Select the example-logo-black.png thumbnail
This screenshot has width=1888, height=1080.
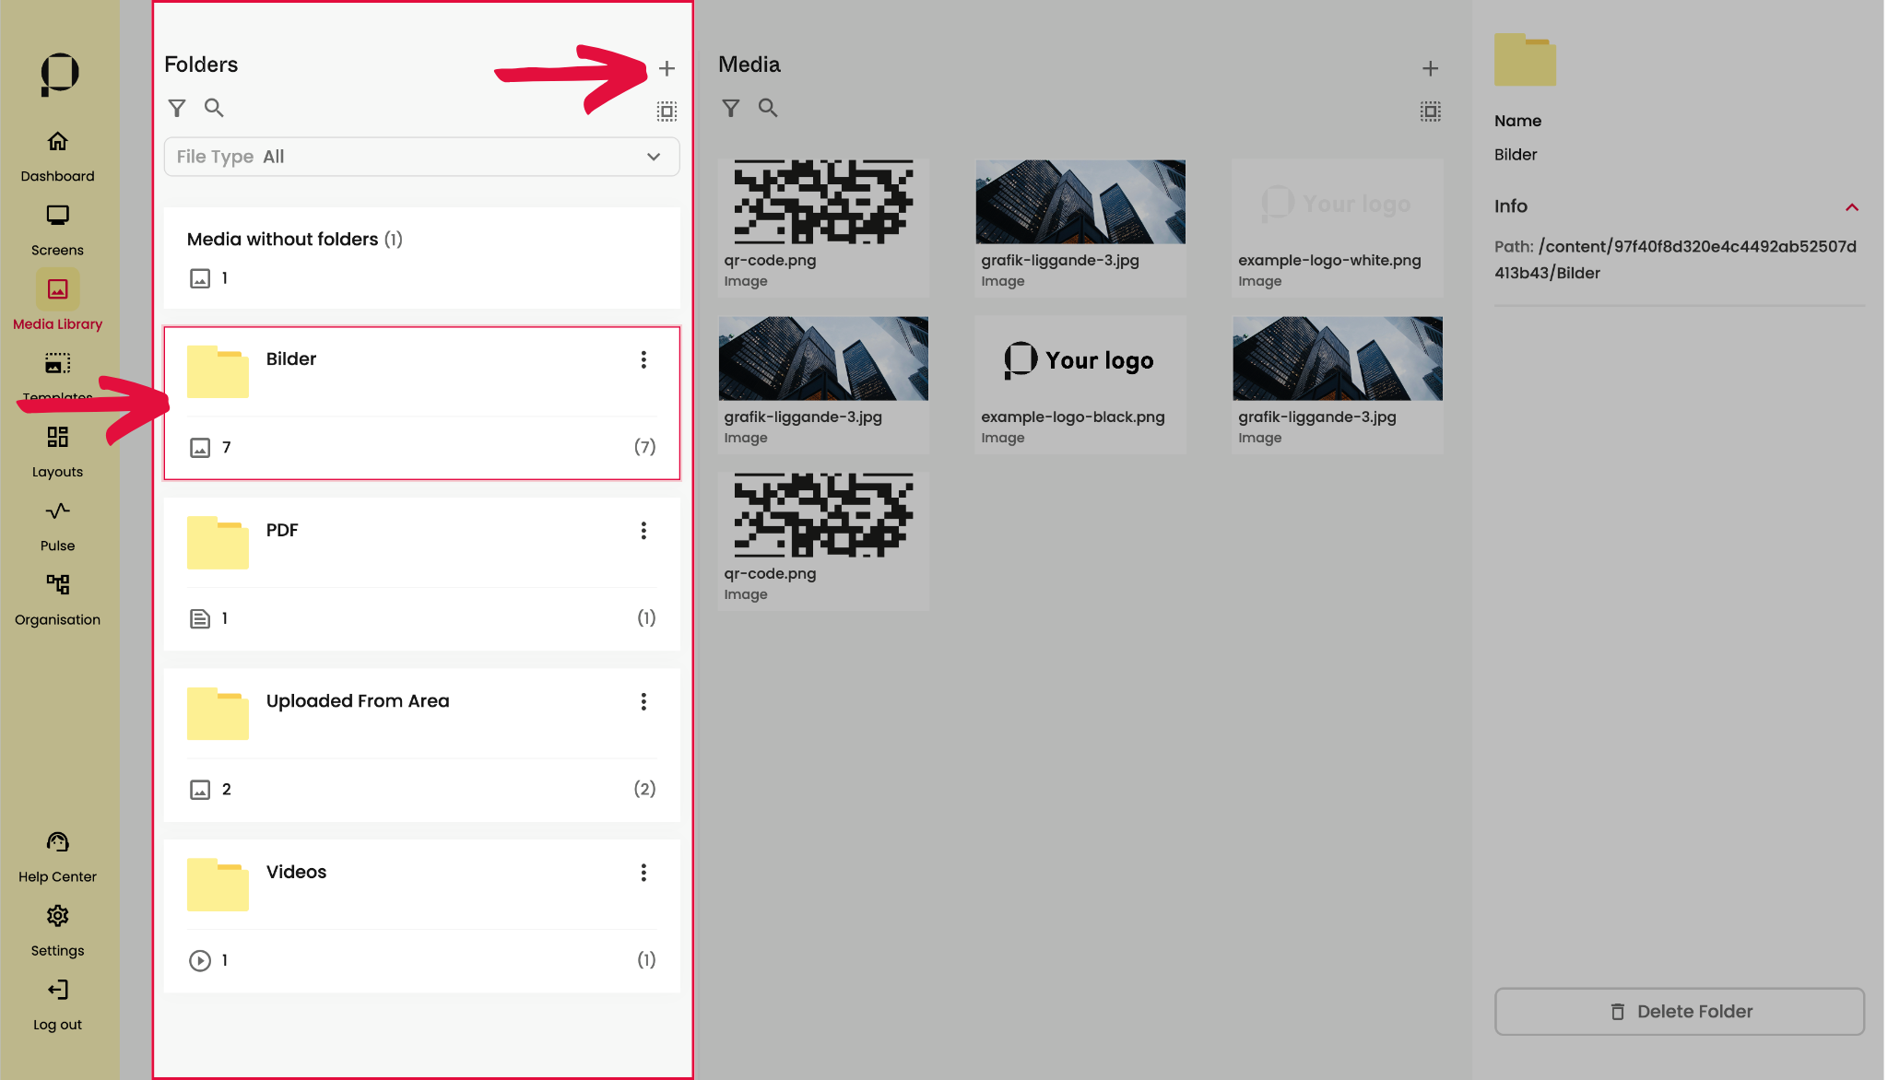[x=1080, y=359]
